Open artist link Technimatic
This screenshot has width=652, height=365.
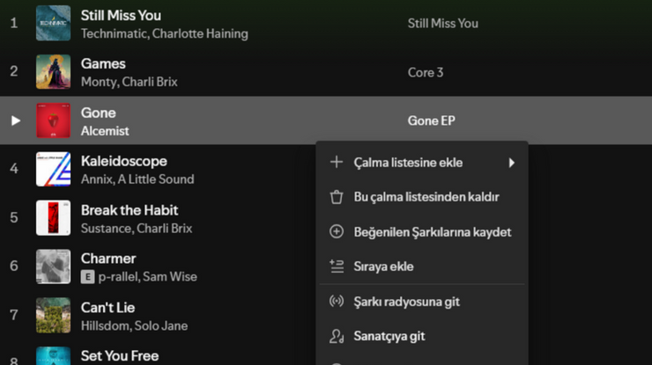click(115, 33)
